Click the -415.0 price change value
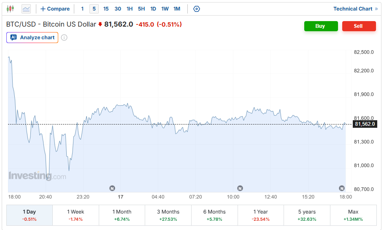The height and width of the screenshot is (230, 384). [x=145, y=24]
